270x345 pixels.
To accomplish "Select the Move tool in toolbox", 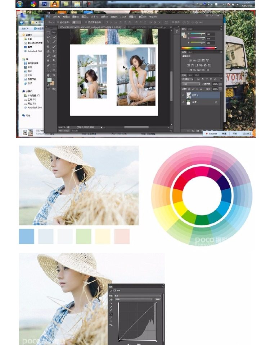I will tap(54, 33).
